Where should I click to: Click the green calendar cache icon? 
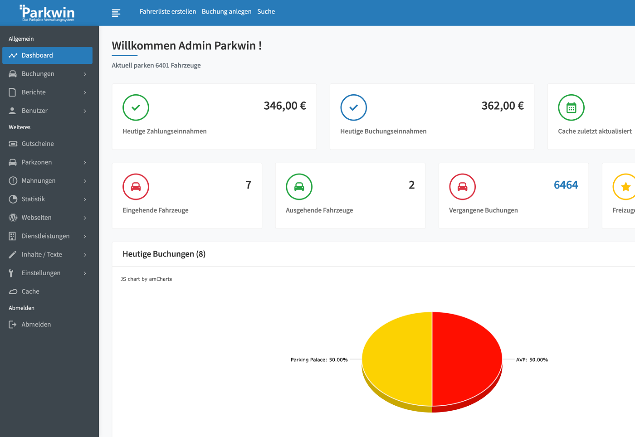click(571, 107)
